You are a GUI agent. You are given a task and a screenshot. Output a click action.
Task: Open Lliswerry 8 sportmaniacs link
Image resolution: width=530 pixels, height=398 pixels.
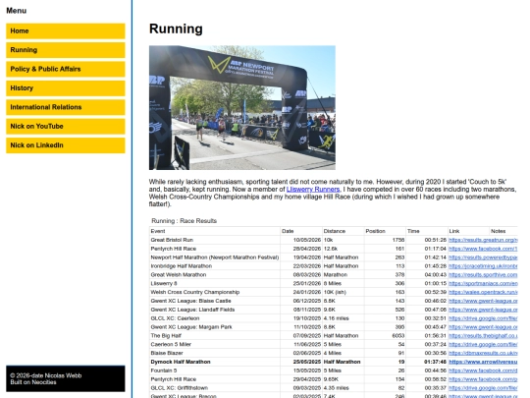click(483, 284)
